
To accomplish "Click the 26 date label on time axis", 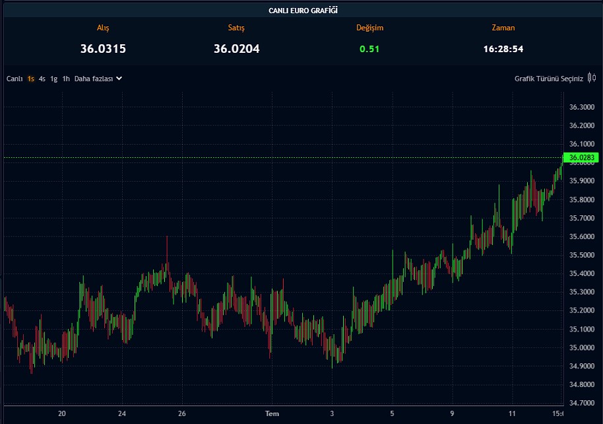I will (182, 414).
